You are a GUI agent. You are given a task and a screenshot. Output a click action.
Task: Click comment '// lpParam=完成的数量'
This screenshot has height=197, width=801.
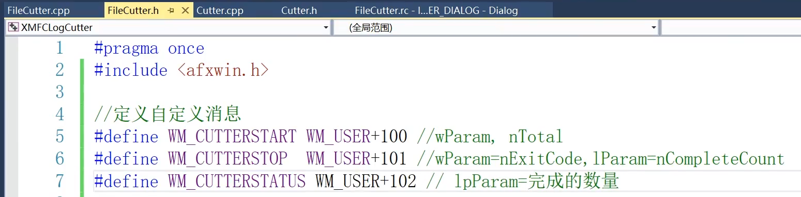[523, 182]
